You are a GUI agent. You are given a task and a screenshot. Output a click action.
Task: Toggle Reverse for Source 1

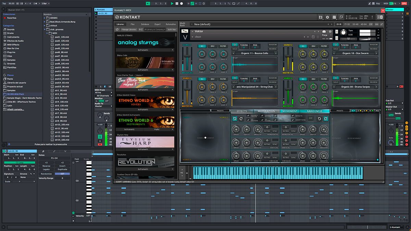(x=273, y=49)
